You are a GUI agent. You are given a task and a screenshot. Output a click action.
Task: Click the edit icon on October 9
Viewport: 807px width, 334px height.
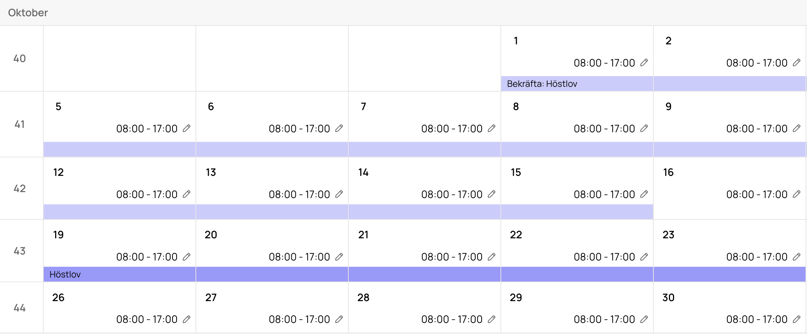pyautogui.click(x=796, y=128)
